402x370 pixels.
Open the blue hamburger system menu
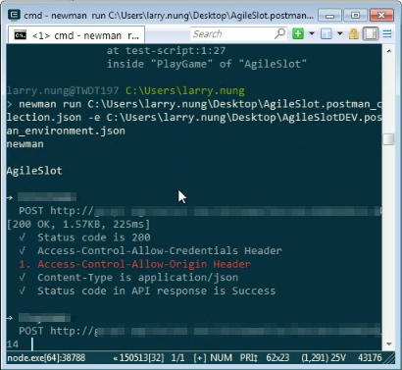pos(387,33)
